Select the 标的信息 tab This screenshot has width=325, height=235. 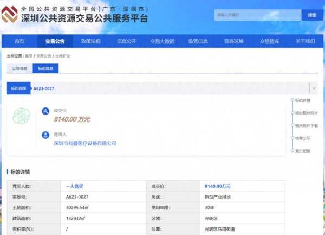45,68
